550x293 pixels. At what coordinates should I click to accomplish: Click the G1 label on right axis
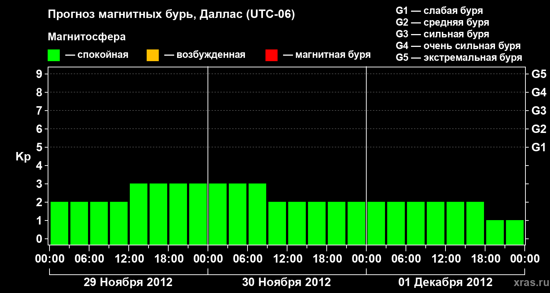(539, 148)
